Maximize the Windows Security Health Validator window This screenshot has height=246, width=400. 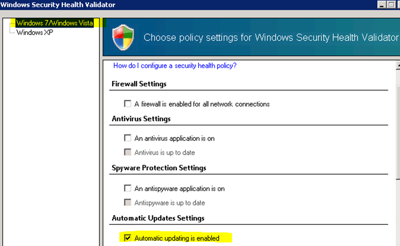[x=391, y=5]
